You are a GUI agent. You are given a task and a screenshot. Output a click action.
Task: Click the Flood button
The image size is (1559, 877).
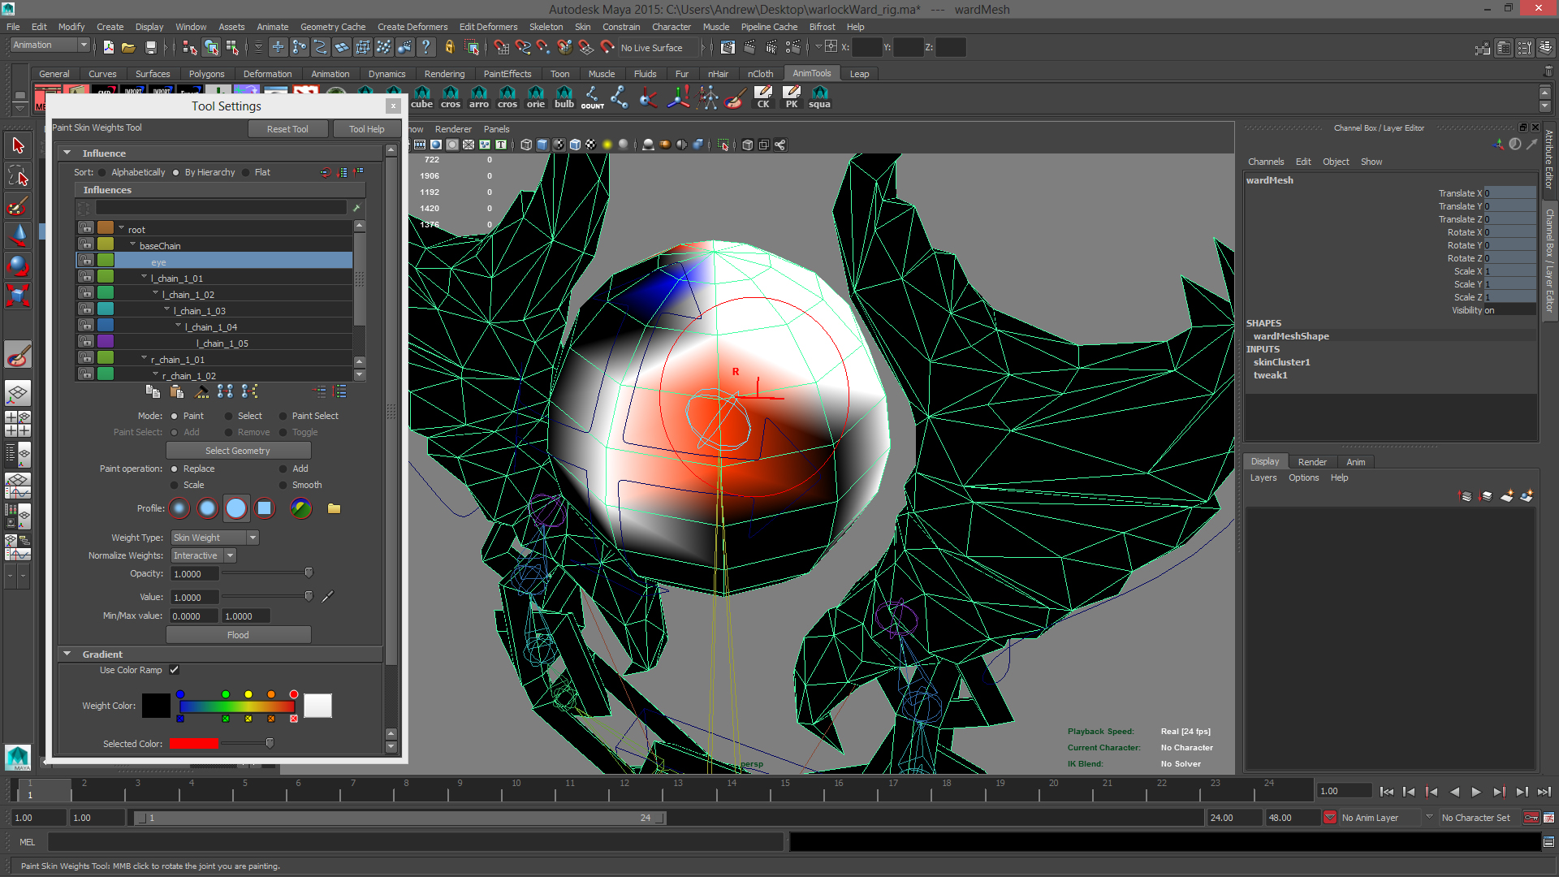pyautogui.click(x=238, y=635)
